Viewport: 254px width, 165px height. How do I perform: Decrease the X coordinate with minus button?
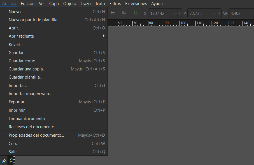175,13
